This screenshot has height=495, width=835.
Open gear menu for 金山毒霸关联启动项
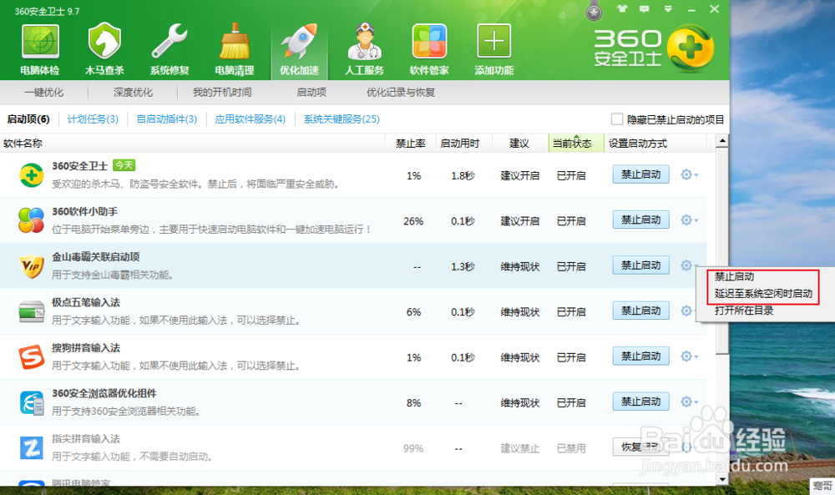coord(689,265)
